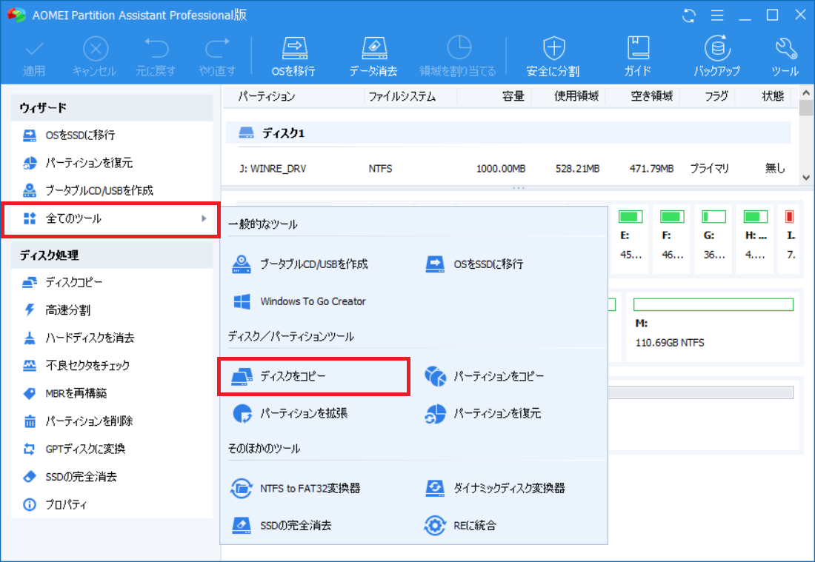Image resolution: width=815 pixels, height=562 pixels.
Task: Choose パーティションを拡張 in the tools popup
Action: pyautogui.click(x=290, y=414)
